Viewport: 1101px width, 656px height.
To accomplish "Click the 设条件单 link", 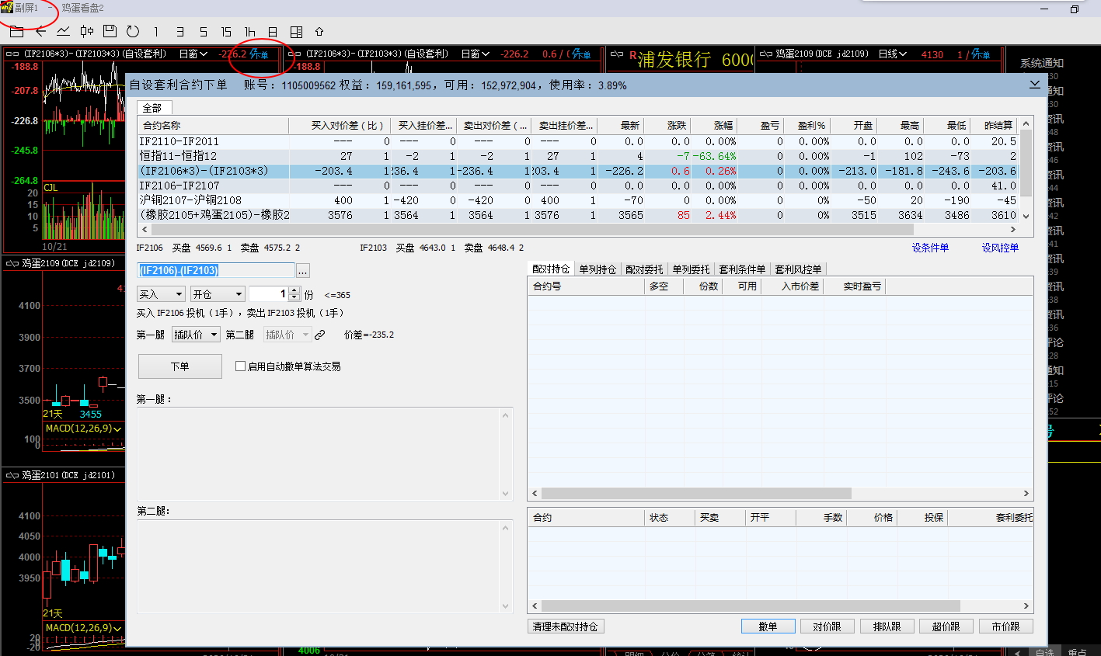I will pyautogui.click(x=930, y=248).
